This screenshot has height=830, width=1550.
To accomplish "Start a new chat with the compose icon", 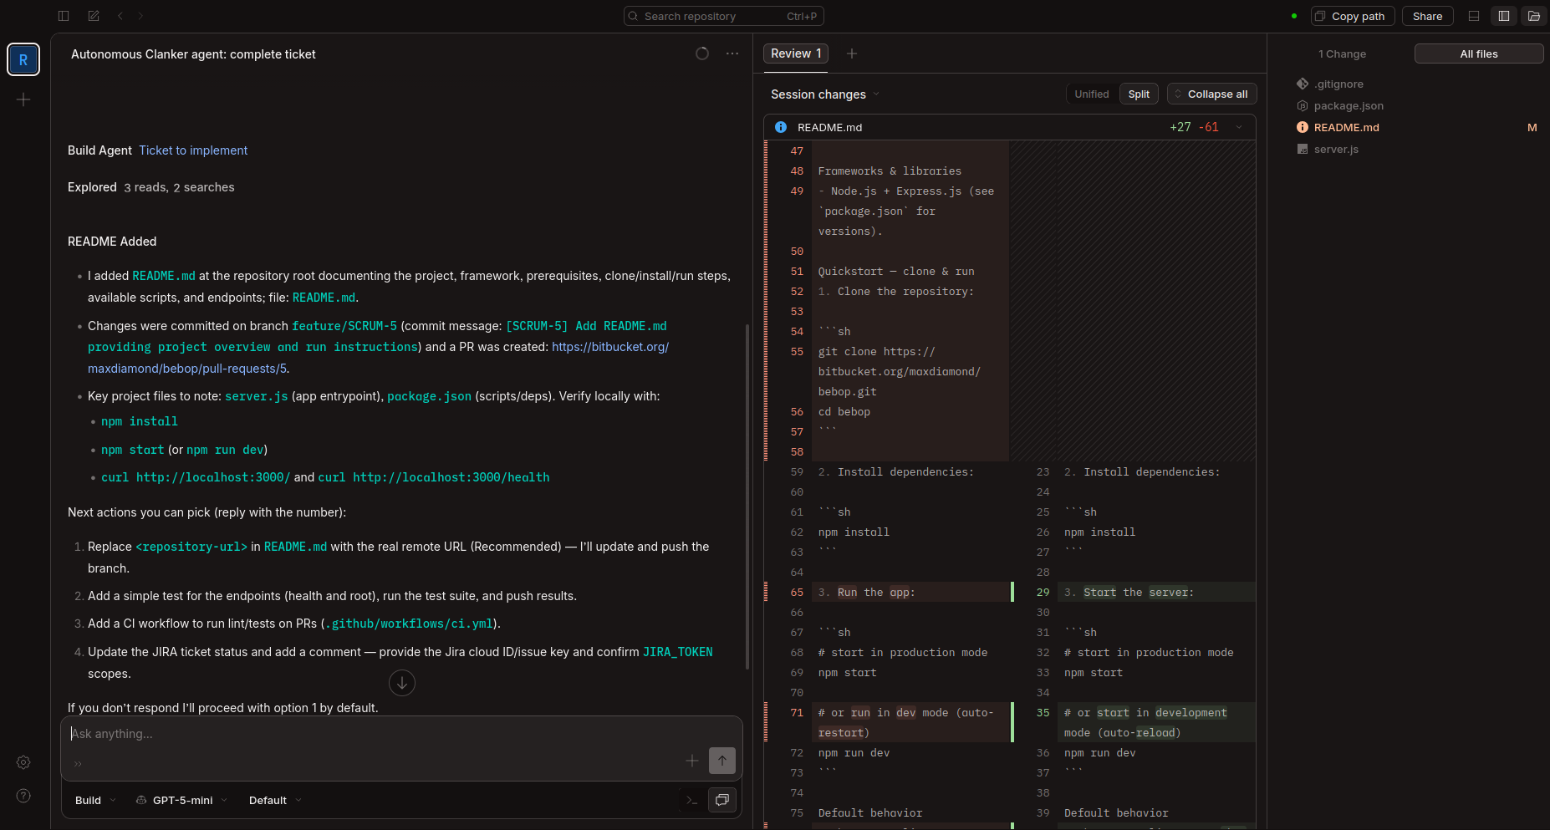I will [x=93, y=15].
